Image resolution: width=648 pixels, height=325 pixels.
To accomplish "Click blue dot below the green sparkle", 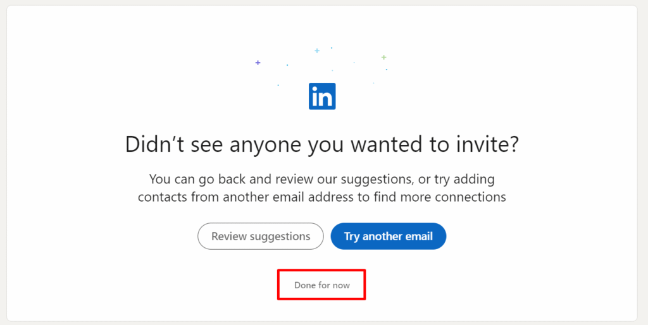I will pos(387,69).
